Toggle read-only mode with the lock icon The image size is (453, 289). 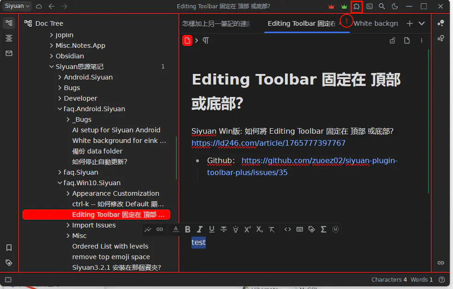pyautogui.click(x=392, y=40)
